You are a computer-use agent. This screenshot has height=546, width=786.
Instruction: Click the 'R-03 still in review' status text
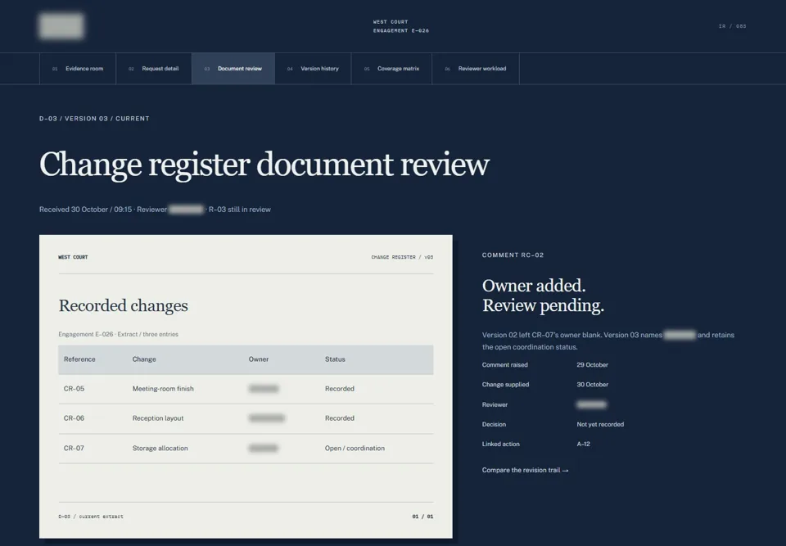(240, 210)
